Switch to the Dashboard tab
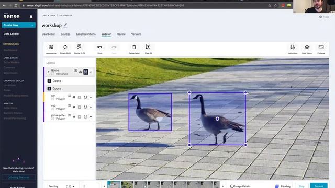Screen dimensions: 335x188 (48, 34)
